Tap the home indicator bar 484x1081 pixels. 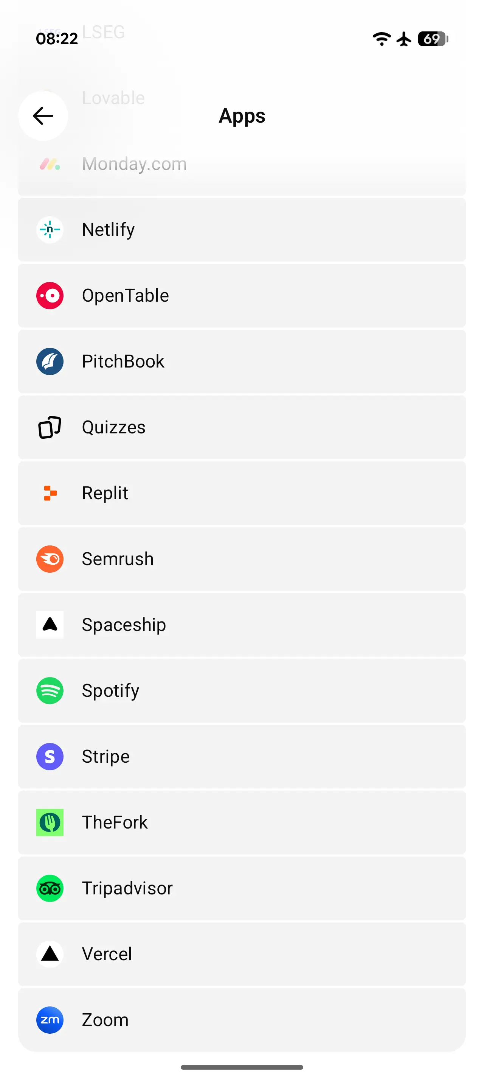tap(242, 1067)
